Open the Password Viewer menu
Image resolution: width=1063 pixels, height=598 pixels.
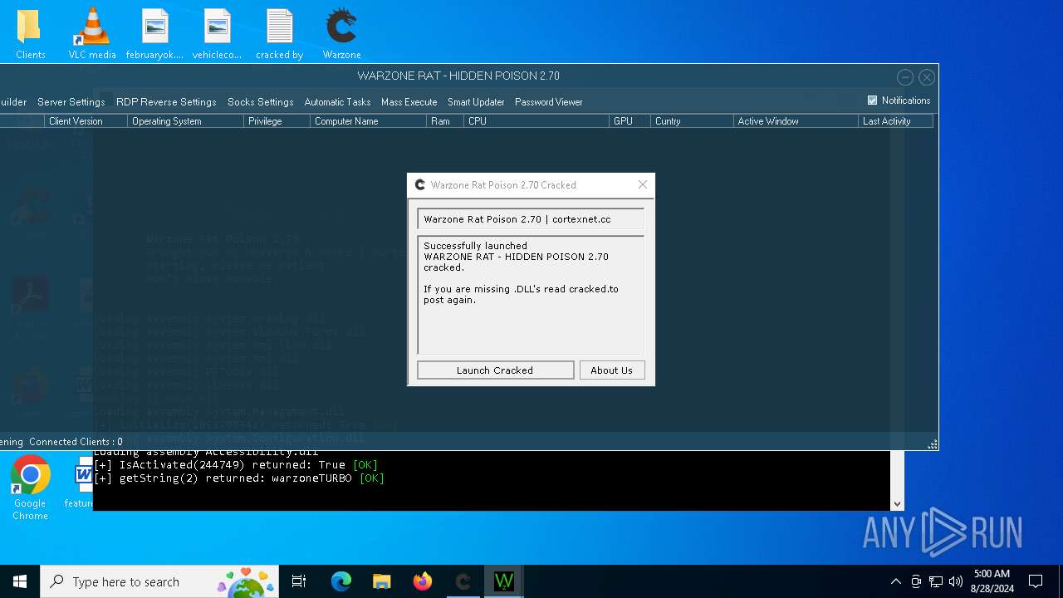(x=548, y=102)
